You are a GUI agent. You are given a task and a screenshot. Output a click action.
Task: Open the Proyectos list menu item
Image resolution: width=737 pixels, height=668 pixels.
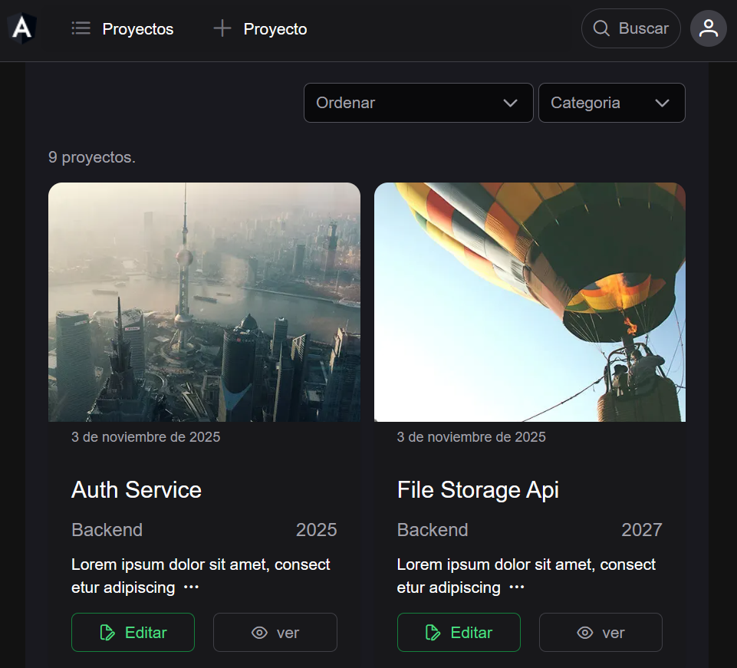click(123, 28)
